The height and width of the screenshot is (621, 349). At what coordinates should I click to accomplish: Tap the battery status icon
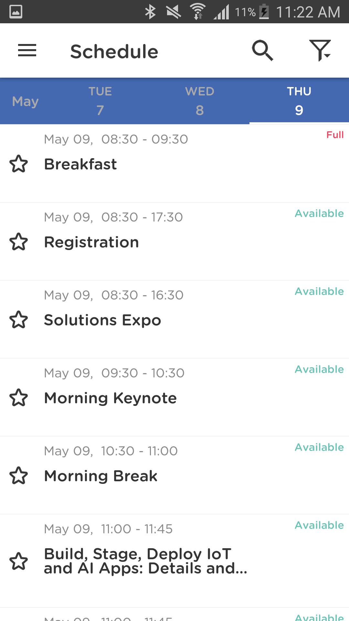[264, 12]
